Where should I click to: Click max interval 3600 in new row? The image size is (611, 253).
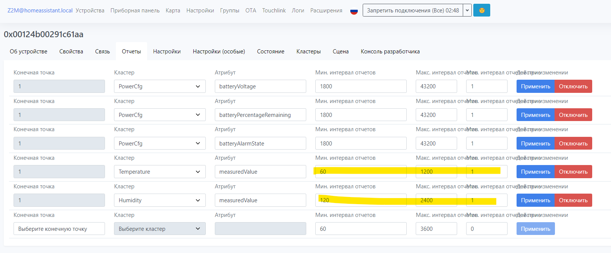pyautogui.click(x=436, y=229)
